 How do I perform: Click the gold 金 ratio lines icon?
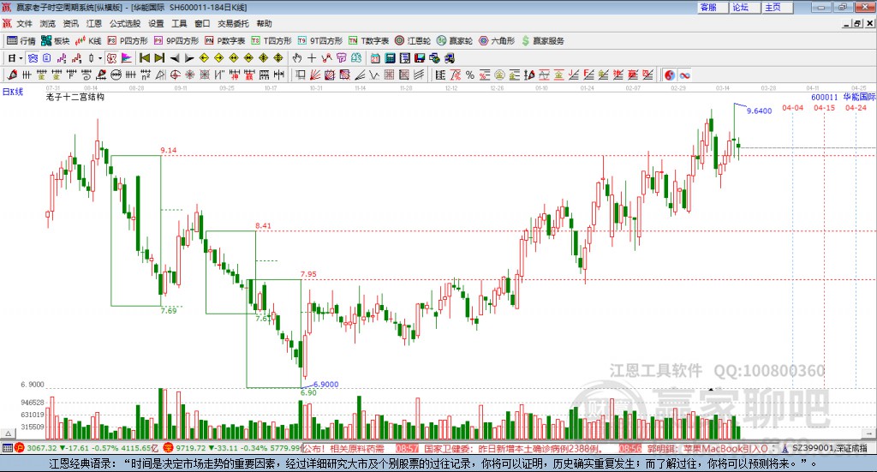click(x=515, y=75)
